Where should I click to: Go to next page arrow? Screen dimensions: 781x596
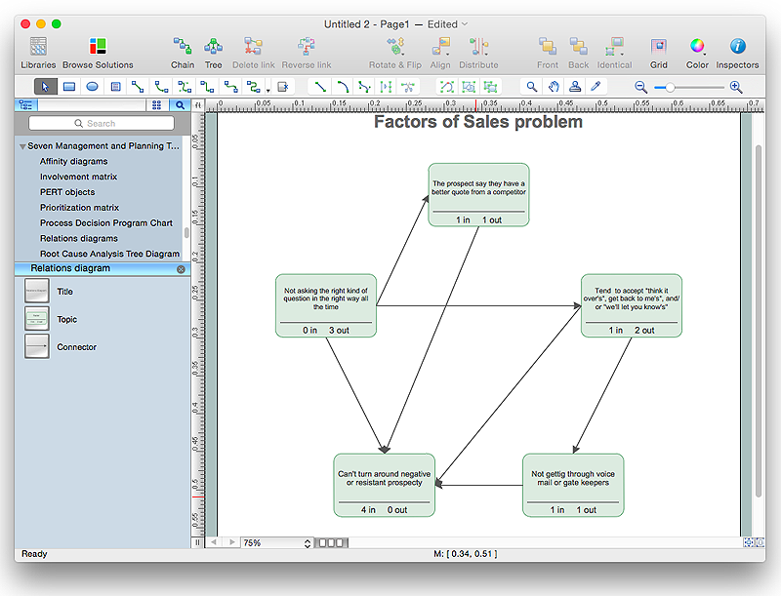tap(231, 542)
